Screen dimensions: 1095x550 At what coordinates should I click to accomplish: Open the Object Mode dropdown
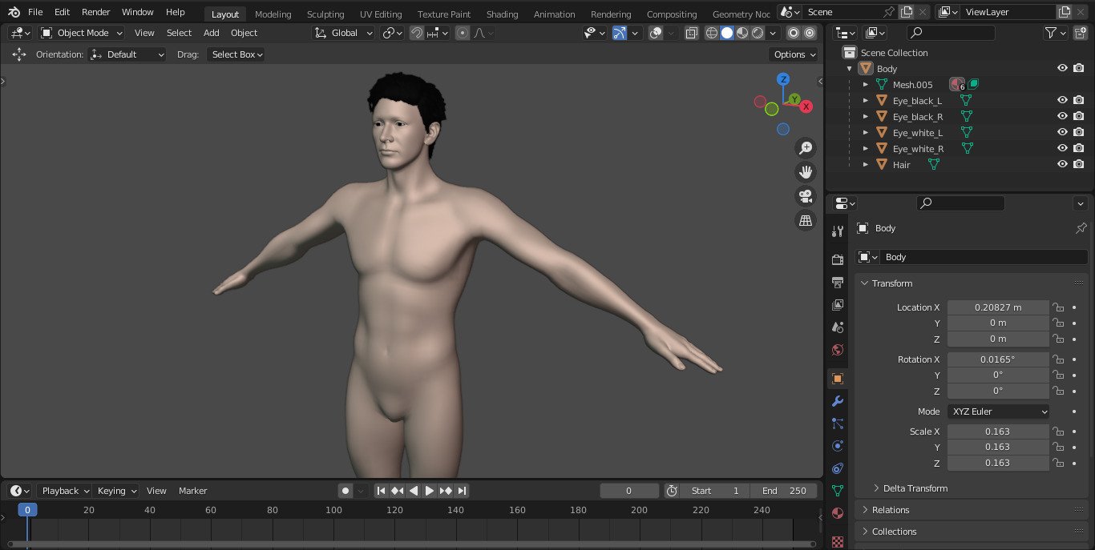click(82, 33)
